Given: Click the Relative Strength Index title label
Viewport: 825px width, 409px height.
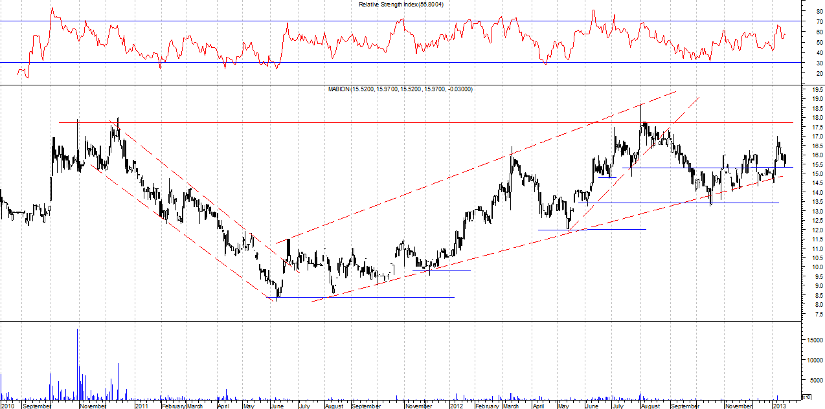Looking at the screenshot, I should click(405, 5).
